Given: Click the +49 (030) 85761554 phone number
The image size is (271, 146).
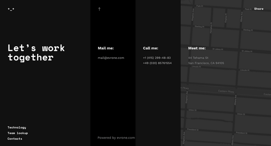Looking at the screenshot, I should click(x=157, y=63).
